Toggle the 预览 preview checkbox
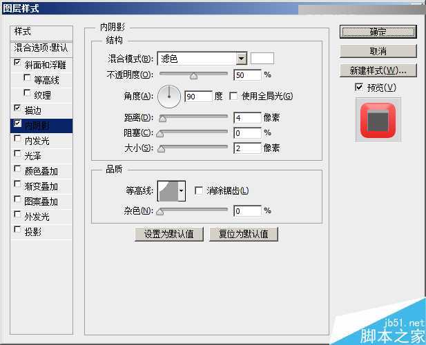 pos(358,88)
